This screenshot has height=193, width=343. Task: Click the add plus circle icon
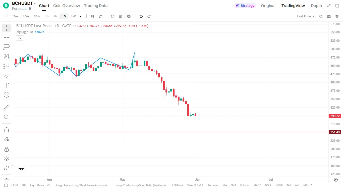129,16
